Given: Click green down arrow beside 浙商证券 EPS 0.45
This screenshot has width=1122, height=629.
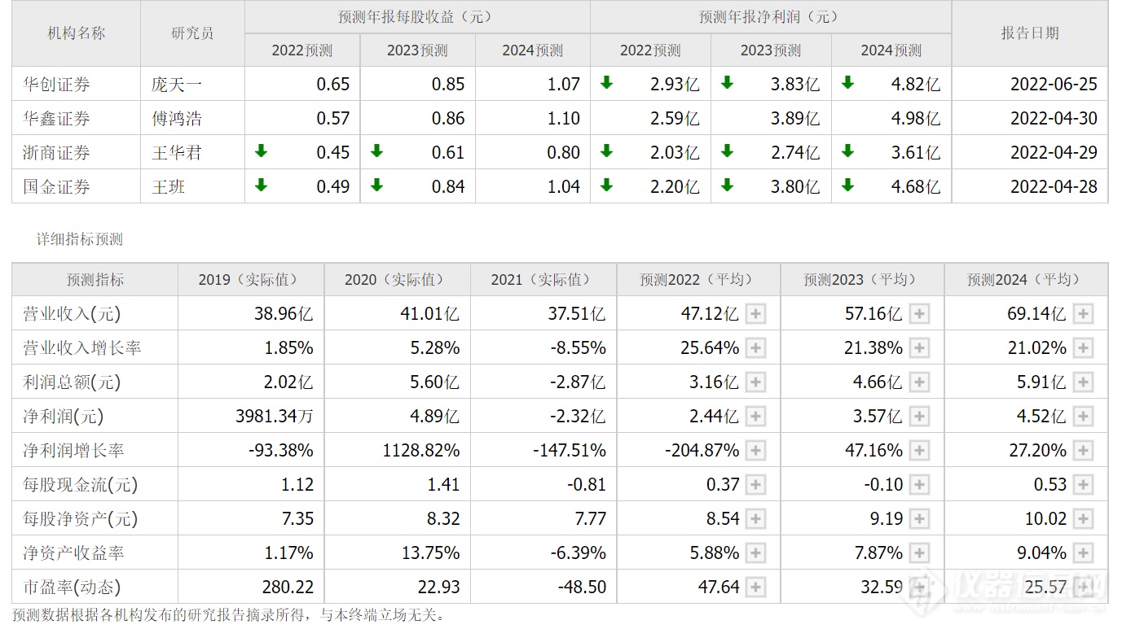Looking at the screenshot, I should tap(261, 151).
